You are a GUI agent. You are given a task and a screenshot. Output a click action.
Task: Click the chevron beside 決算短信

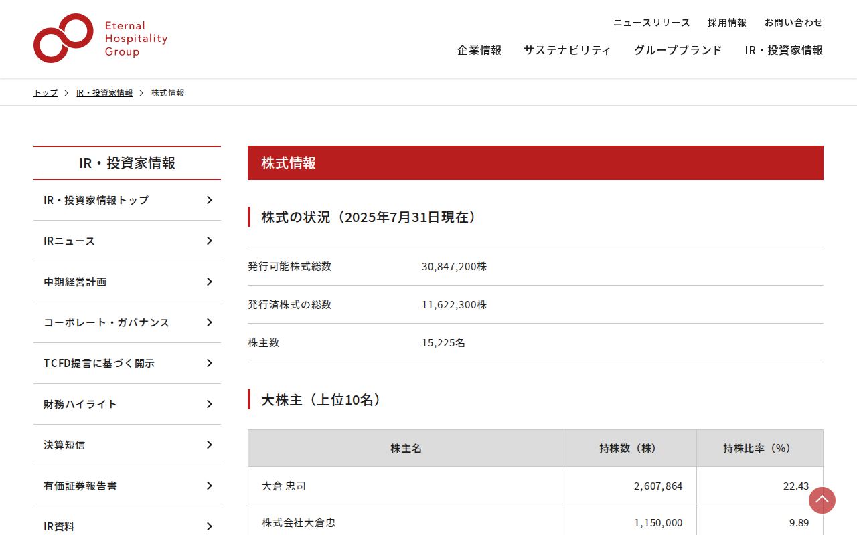[x=210, y=445]
